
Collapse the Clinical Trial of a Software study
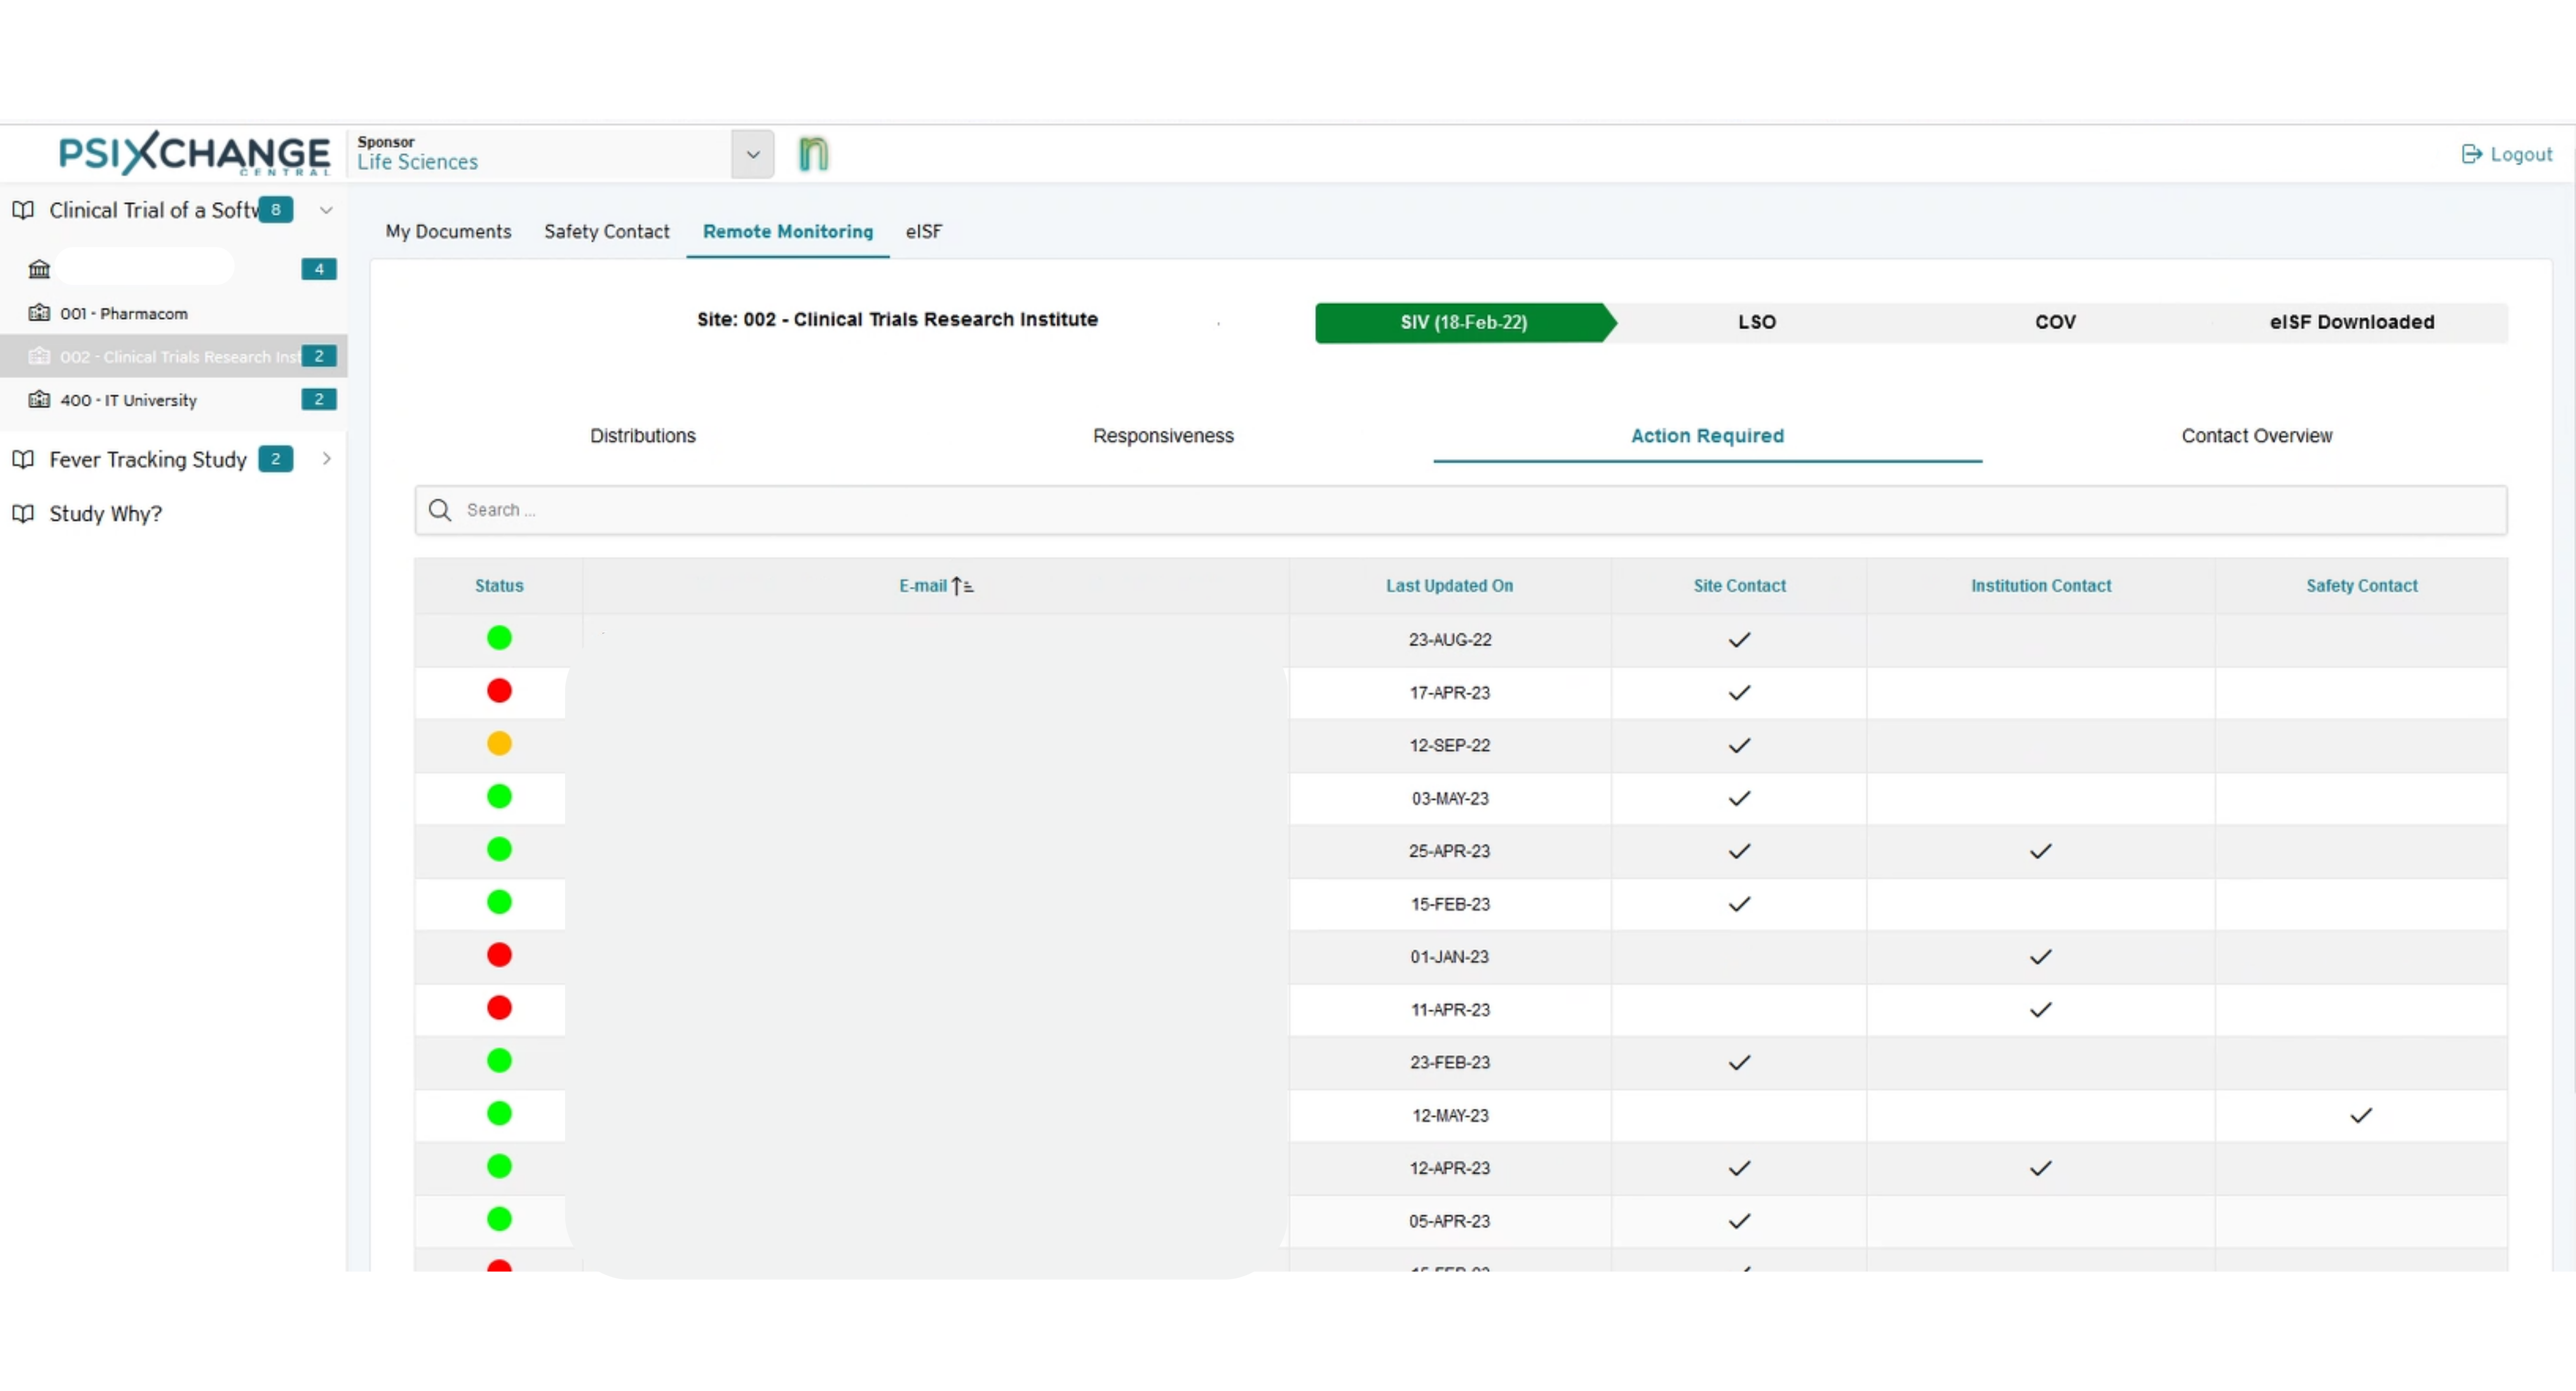326,210
